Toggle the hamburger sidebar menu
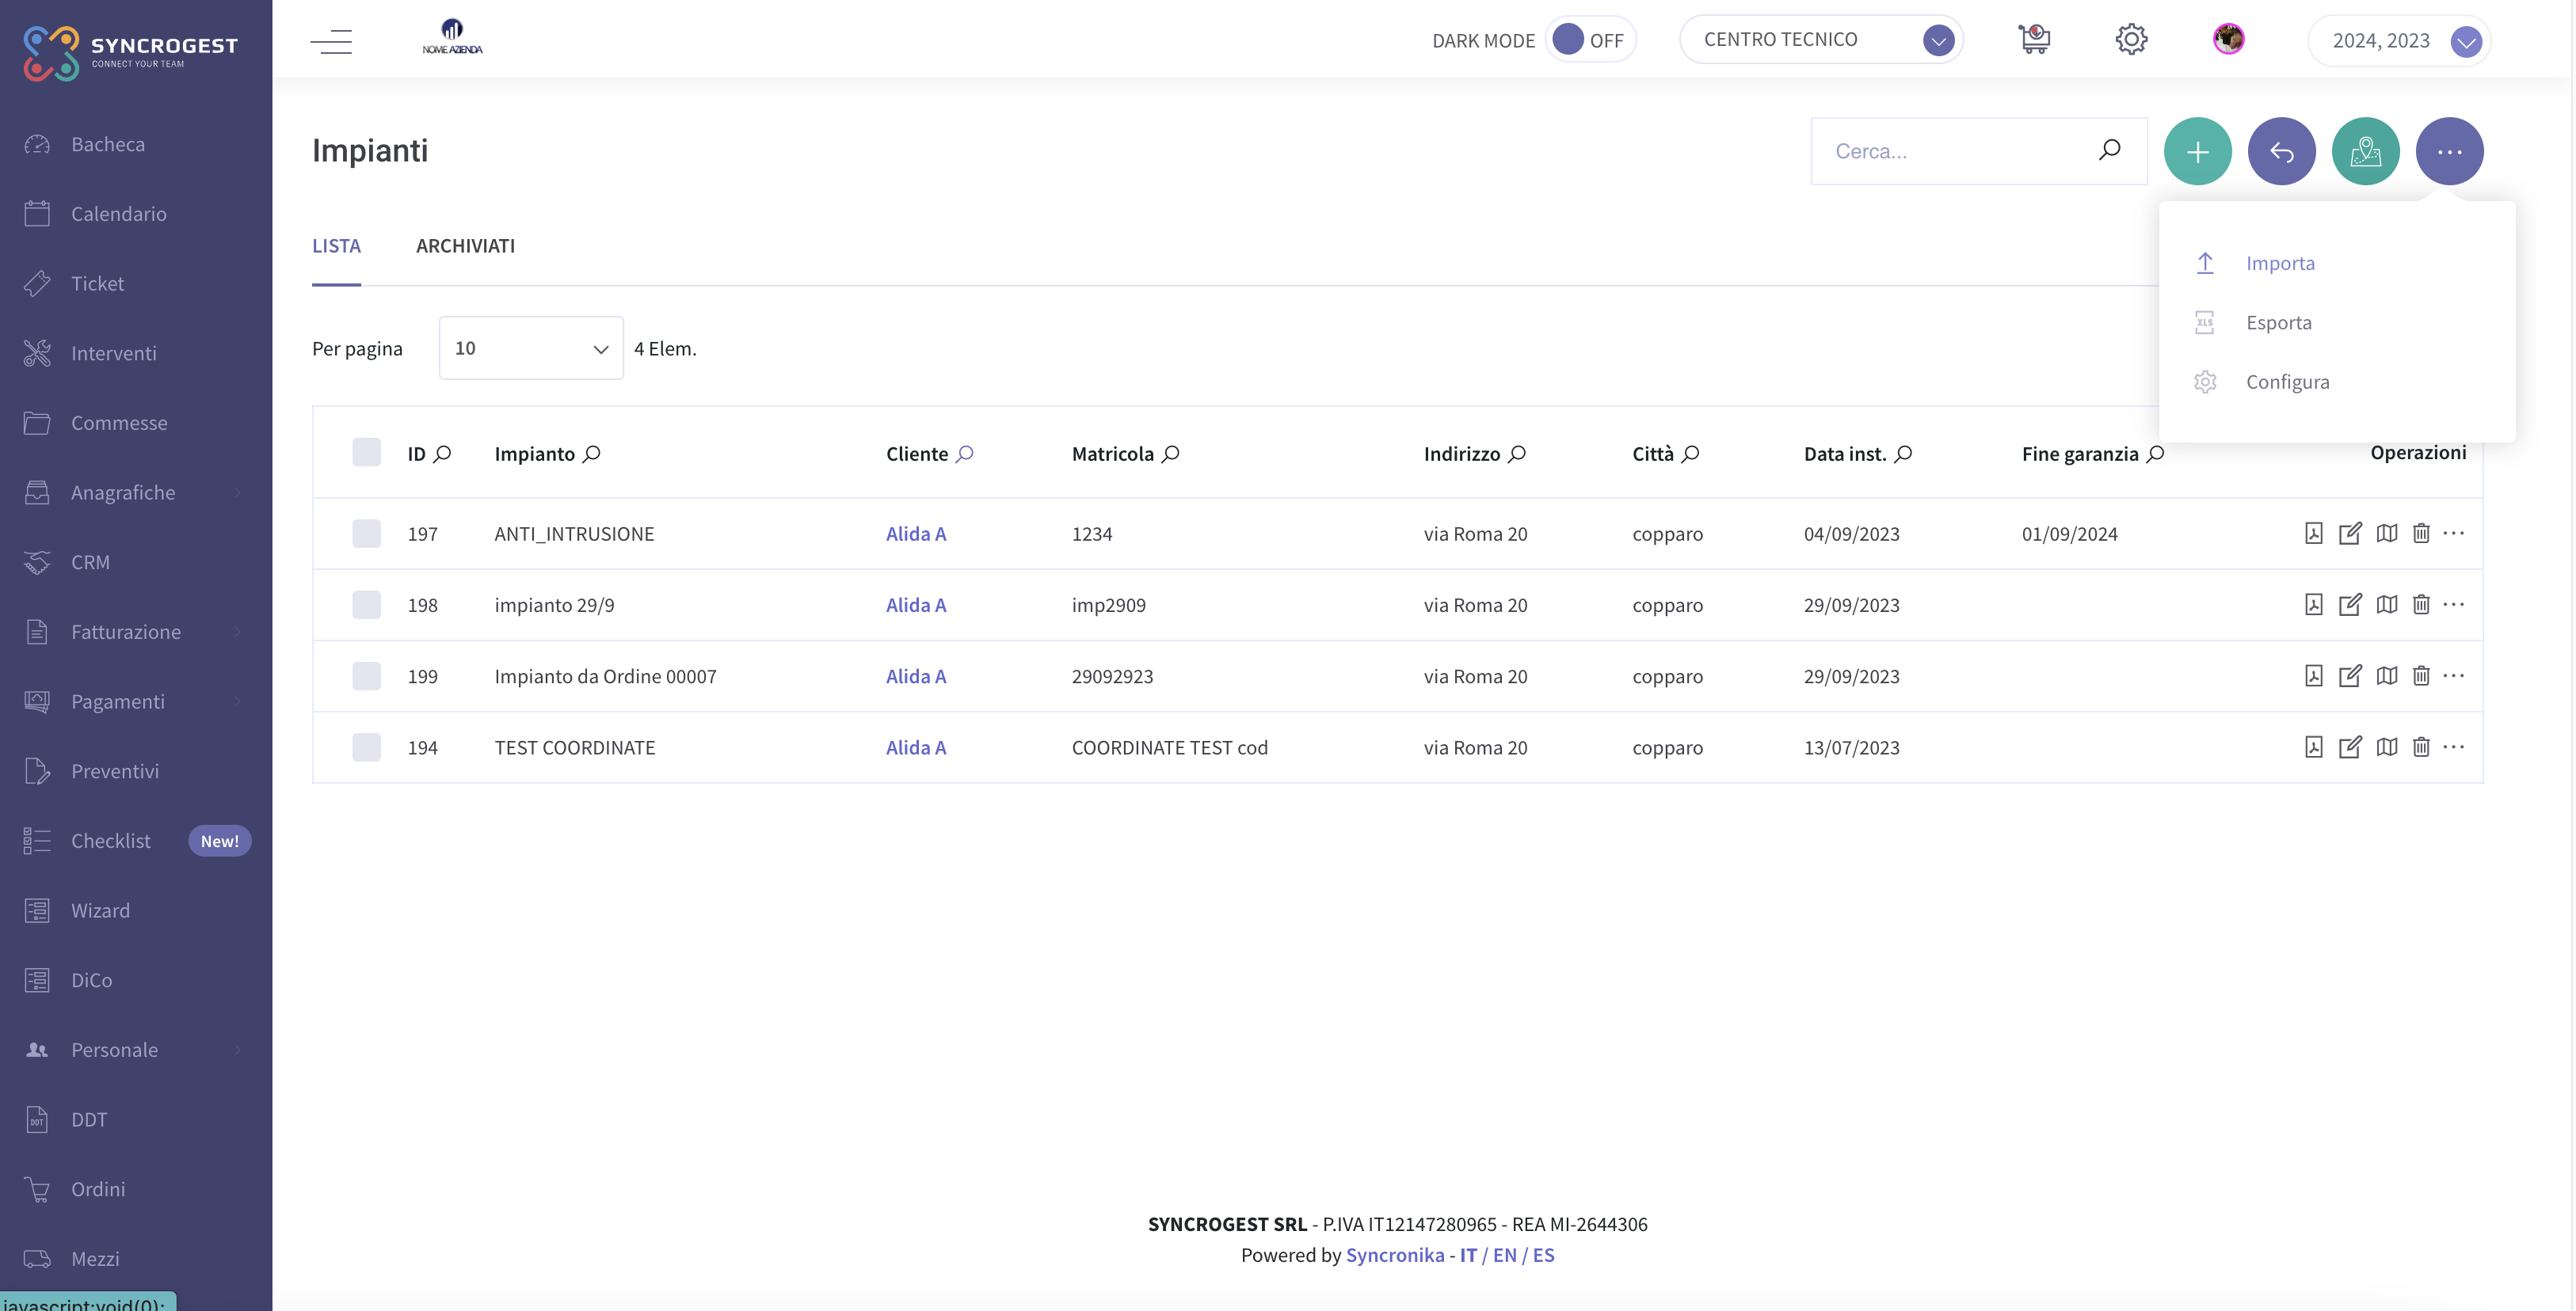This screenshot has height=1311, width=2576. click(331, 41)
